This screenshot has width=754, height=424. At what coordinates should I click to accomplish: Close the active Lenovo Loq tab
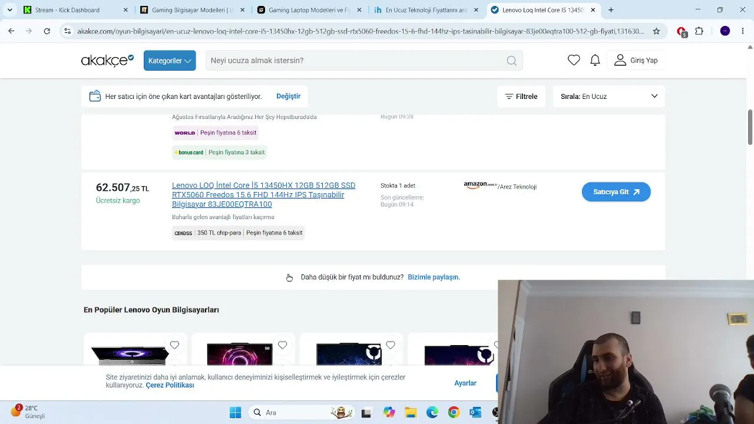[x=593, y=10]
